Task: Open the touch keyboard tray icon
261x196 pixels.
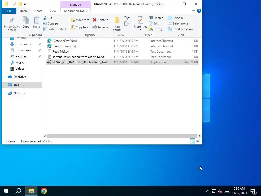Action: 227,191
